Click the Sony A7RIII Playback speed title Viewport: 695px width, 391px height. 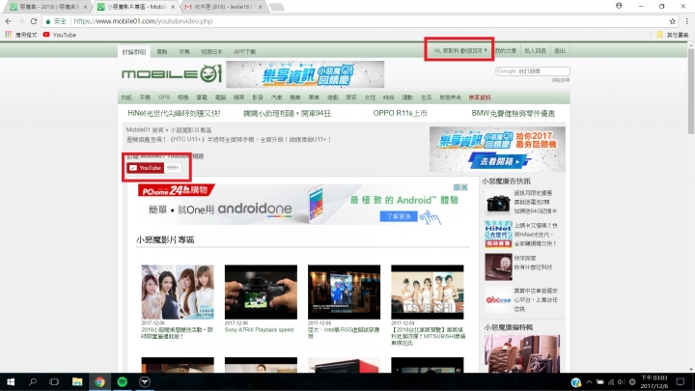coord(259,330)
